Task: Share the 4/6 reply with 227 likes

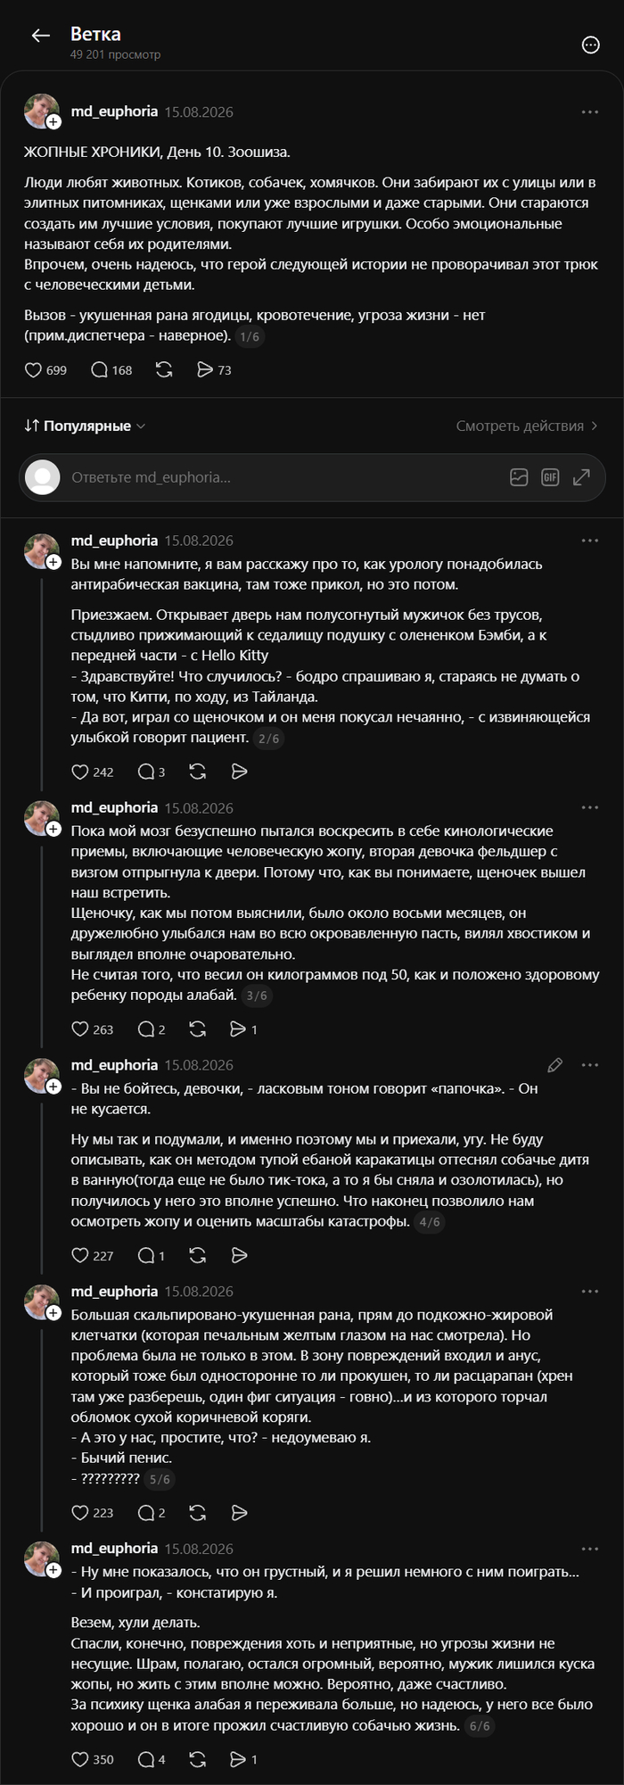Action: [239, 1256]
